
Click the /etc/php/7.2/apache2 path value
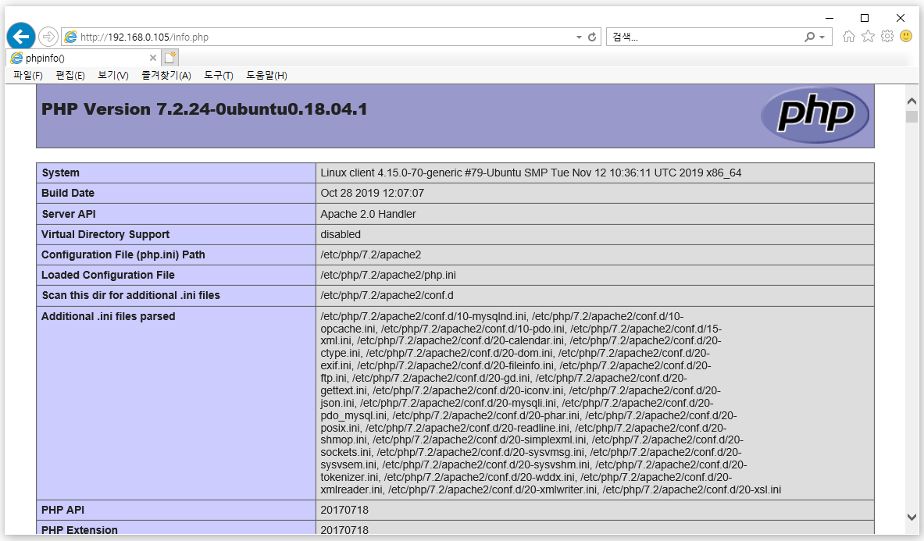coord(371,255)
